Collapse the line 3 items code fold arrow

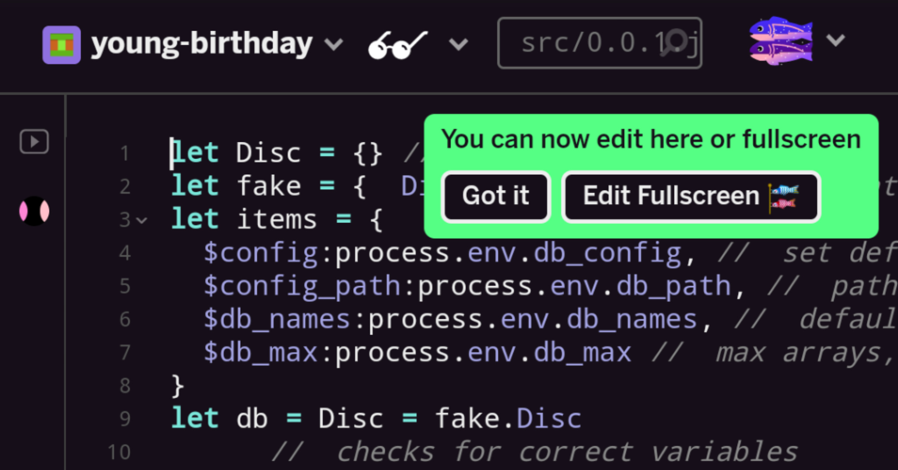[x=142, y=220]
